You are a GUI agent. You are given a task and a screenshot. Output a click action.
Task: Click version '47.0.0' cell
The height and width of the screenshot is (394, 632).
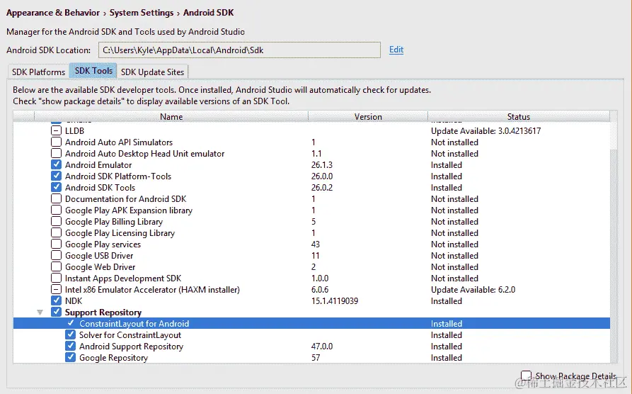pos(321,346)
